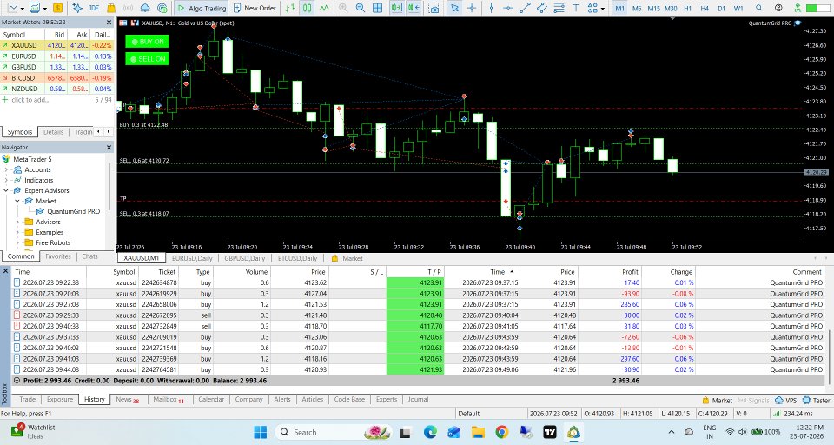Viewport: 834px width, 445px height.
Task: Select the equidistant channel tool
Action: click(542, 8)
